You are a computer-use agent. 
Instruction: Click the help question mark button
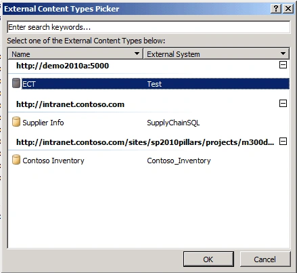(x=276, y=9)
